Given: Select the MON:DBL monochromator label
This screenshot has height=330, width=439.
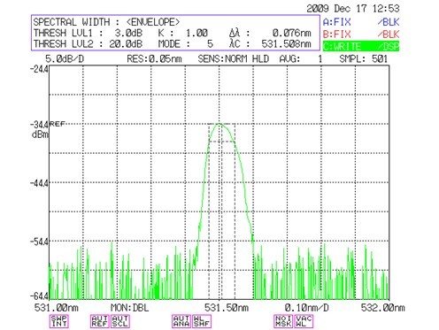Looking at the screenshot, I should click(129, 308).
